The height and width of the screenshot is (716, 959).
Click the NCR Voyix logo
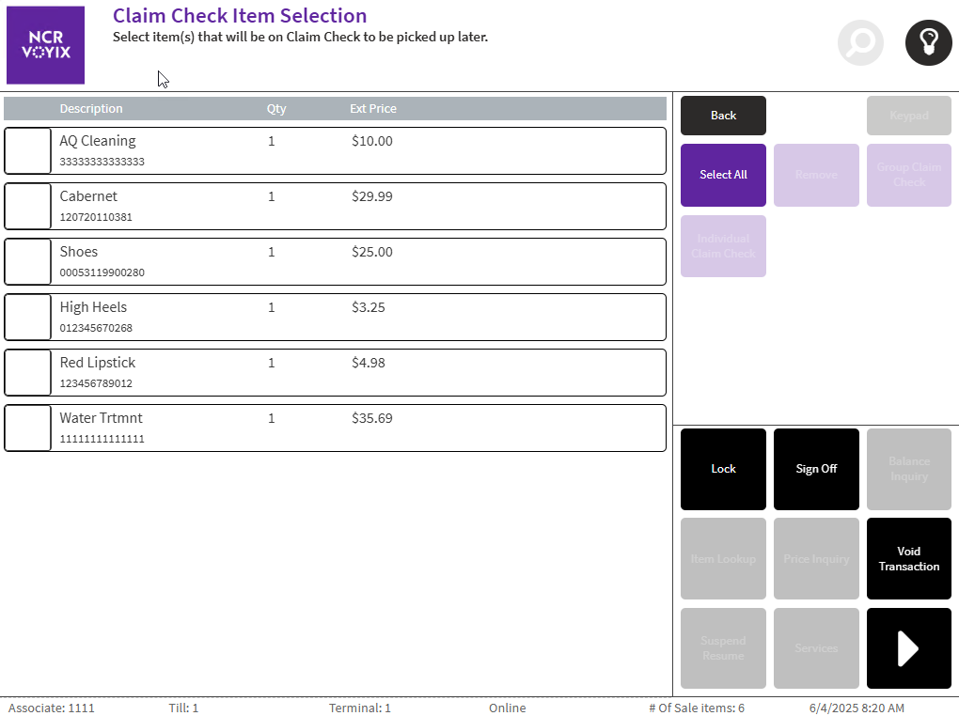coord(45,45)
